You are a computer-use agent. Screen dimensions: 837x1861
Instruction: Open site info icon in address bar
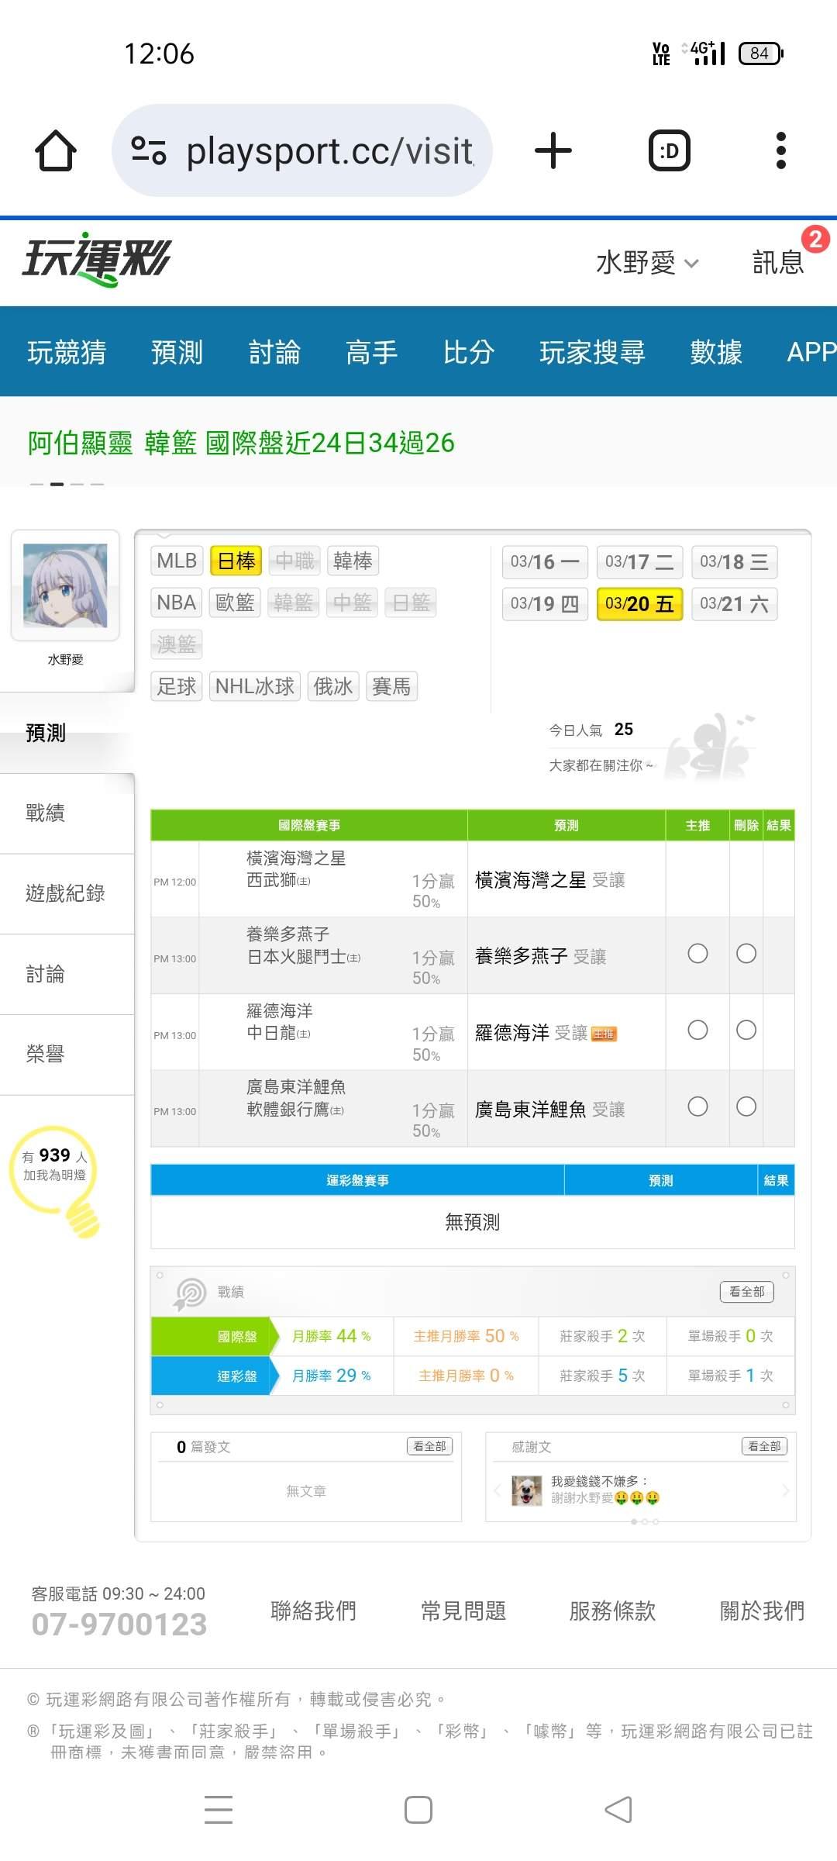149,150
